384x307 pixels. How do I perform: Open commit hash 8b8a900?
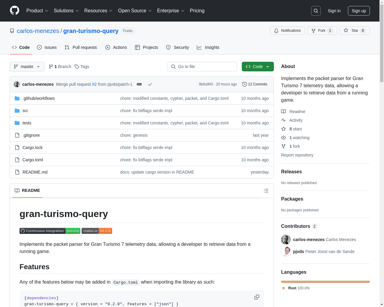coord(206,84)
